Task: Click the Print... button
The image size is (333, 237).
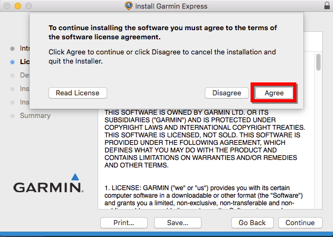Action: 124,222
